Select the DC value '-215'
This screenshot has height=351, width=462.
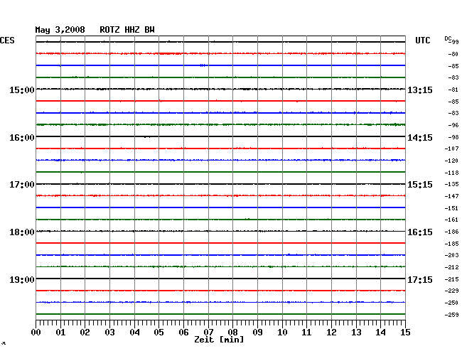(451, 279)
